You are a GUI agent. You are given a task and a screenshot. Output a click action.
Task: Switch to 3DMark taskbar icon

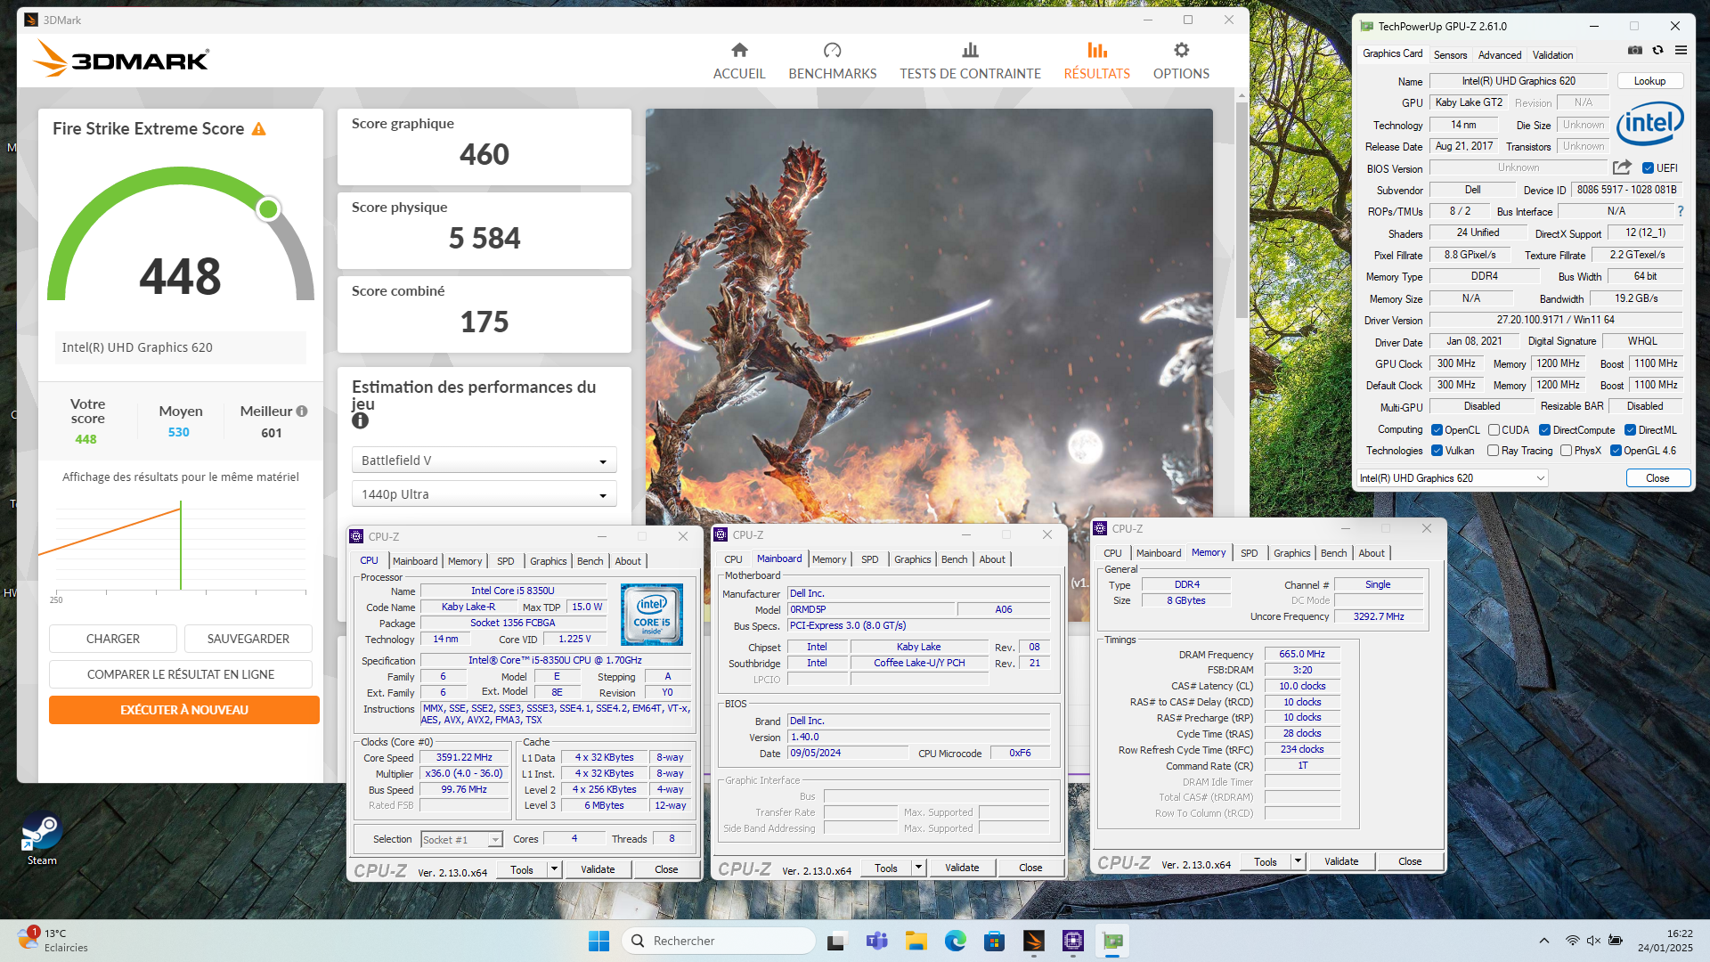1034,941
